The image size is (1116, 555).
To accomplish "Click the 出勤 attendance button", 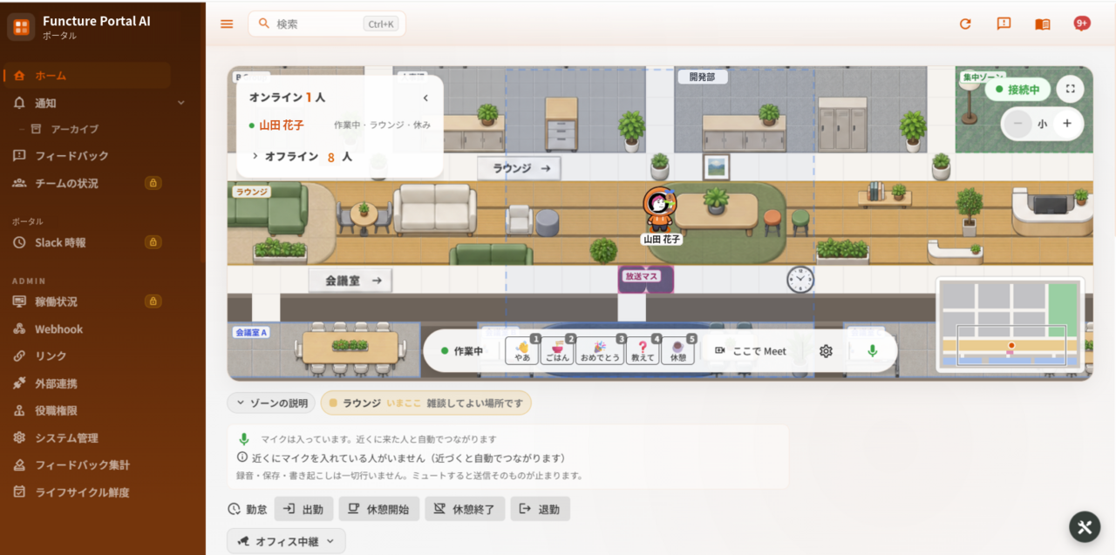I will (x=303, y=509).
